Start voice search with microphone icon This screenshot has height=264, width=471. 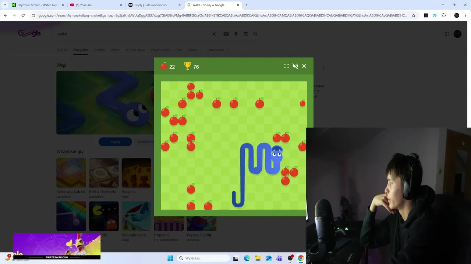click(x=236, y=34)
